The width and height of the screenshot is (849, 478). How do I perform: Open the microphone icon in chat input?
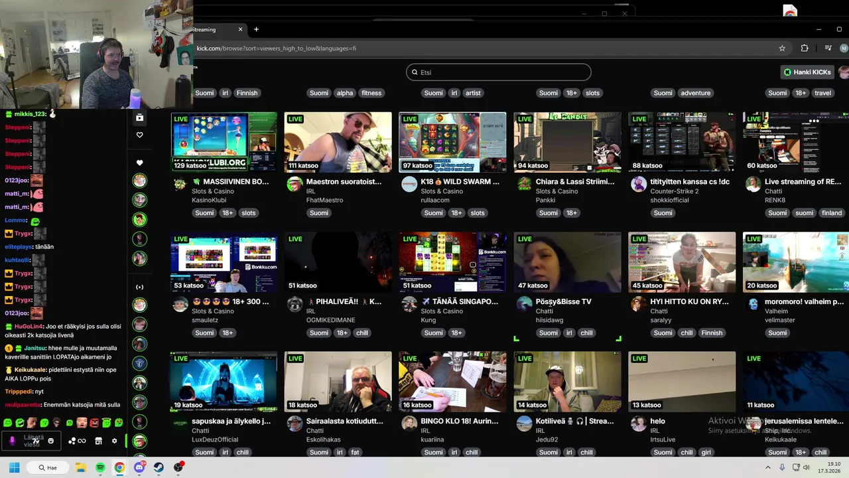click(x=12, y=440)
